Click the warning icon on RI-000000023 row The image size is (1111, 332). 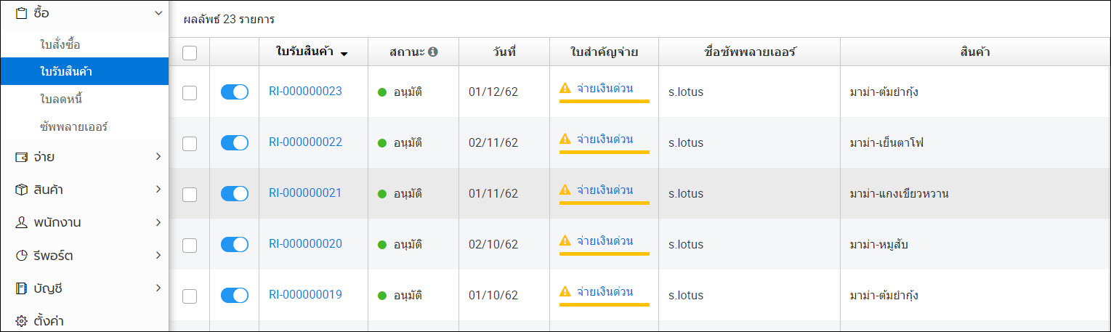click(x=565, y=88)
